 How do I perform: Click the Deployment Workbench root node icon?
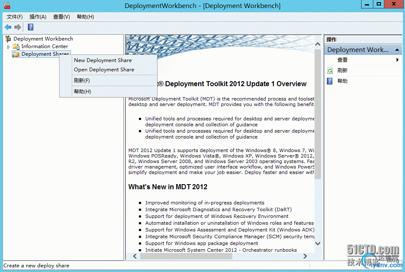[x=8, y=39]
